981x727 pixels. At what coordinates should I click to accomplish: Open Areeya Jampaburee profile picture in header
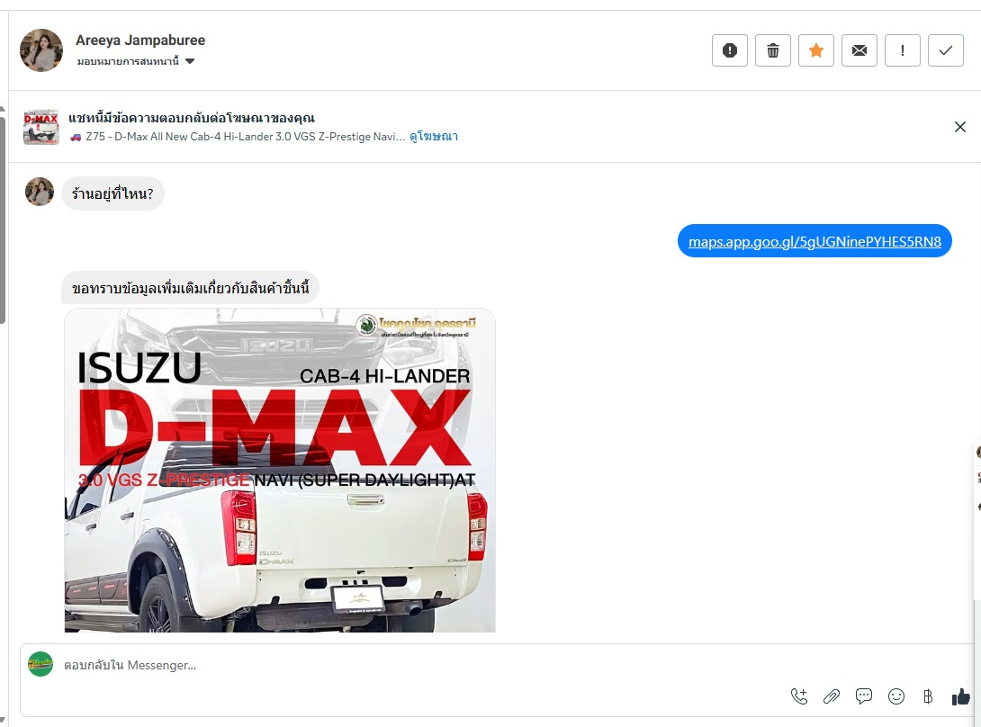click(x=41, y=50)
